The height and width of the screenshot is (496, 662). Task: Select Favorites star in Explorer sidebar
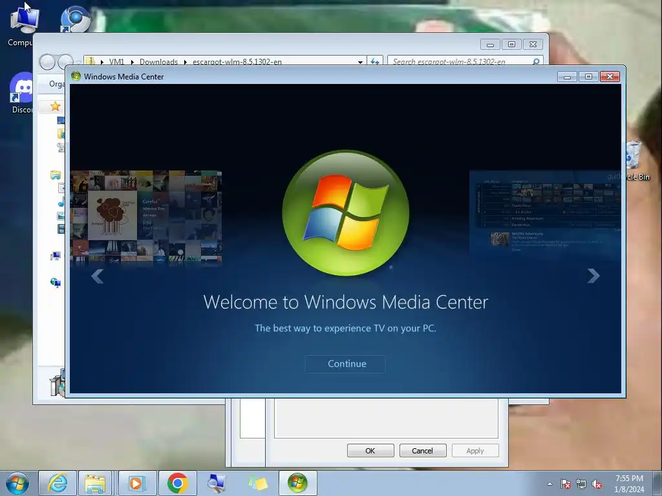tap(56, 107)
